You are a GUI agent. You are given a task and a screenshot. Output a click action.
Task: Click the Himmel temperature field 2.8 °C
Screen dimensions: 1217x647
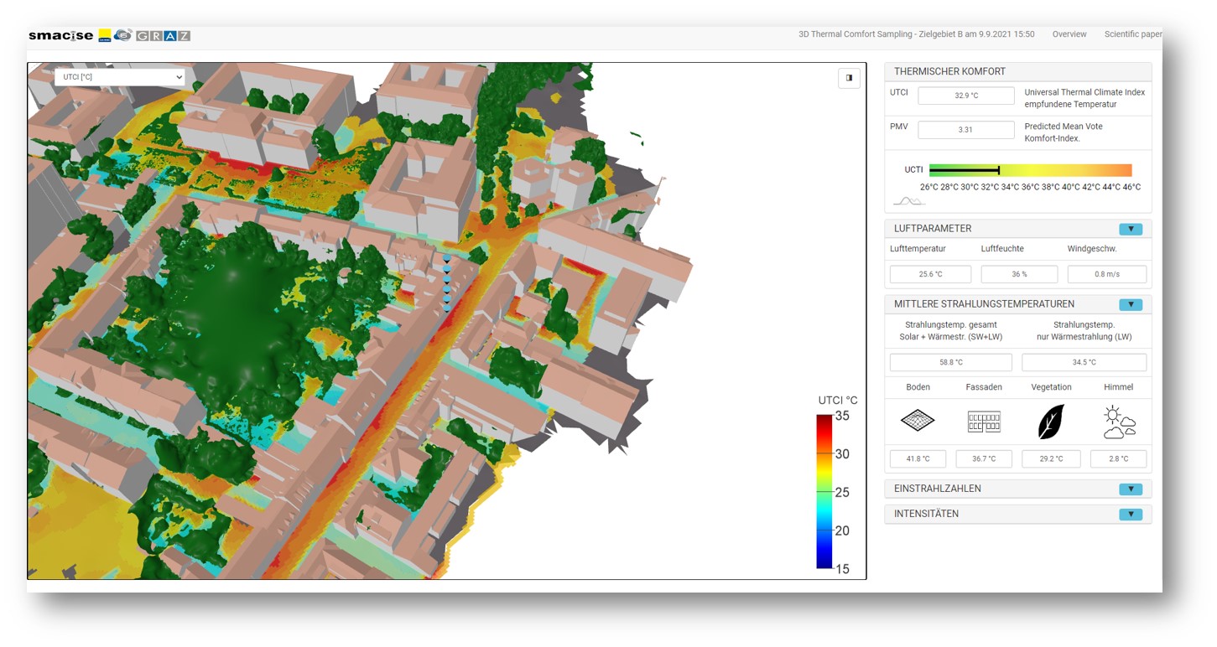(1118, 458)
